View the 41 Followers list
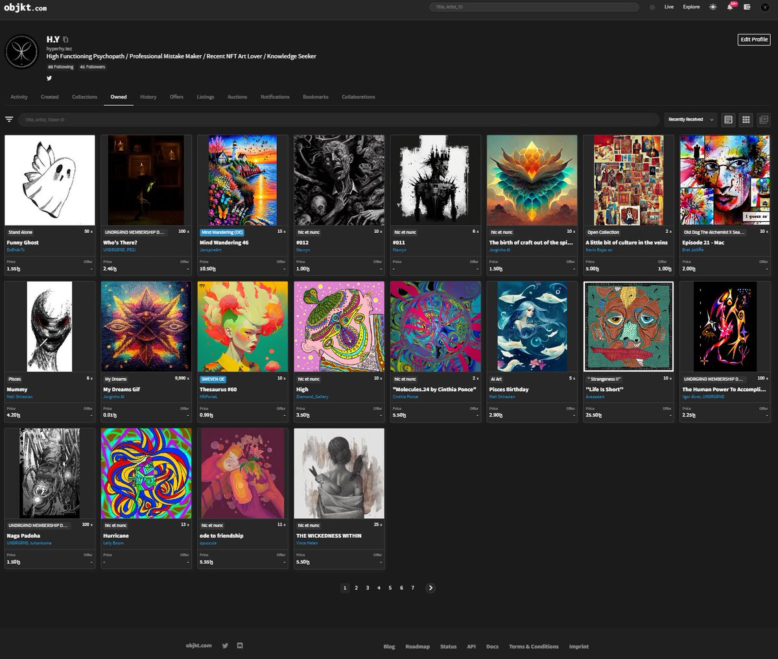Viewport: 778px width, 659px height. point(93,67)
